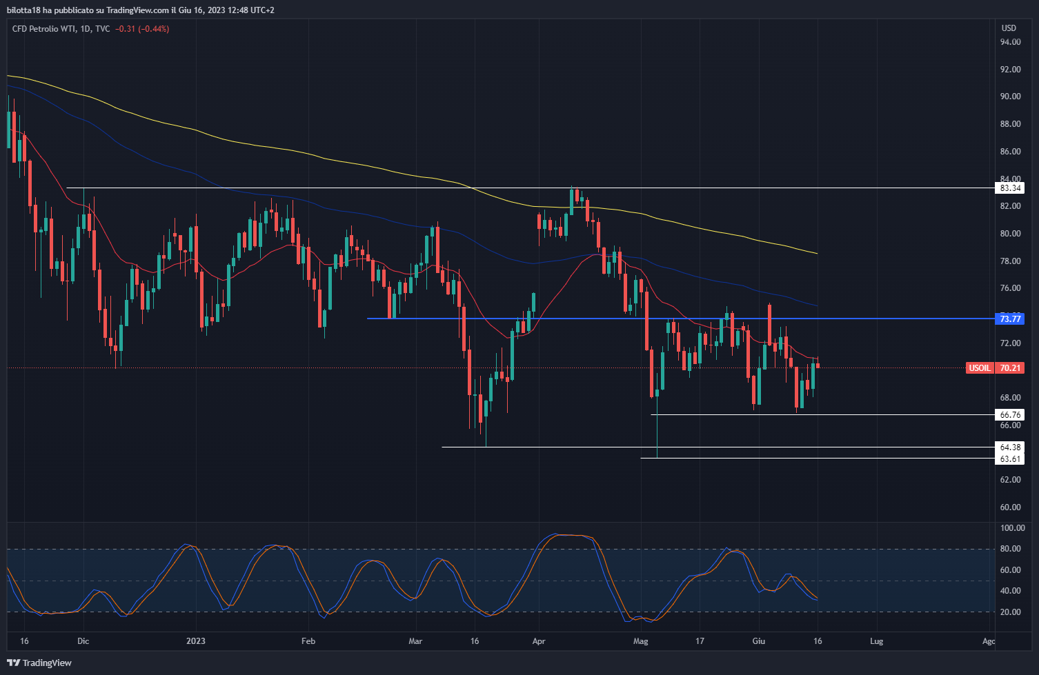This screenshot has height=675, width=1039.
Task: Click the 40.00 oscillator scale label
Action: coord(1011,591)
